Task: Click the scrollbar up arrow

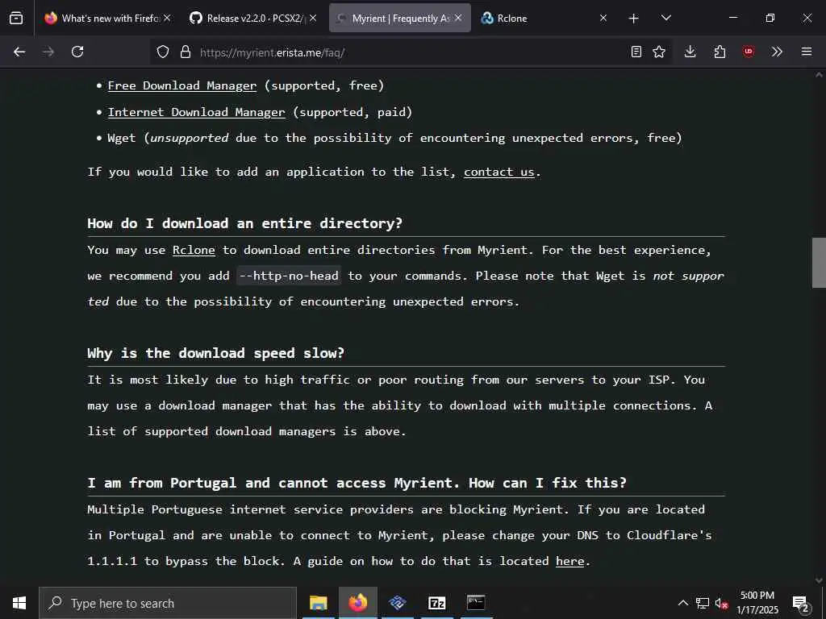Action: (819, 75)
